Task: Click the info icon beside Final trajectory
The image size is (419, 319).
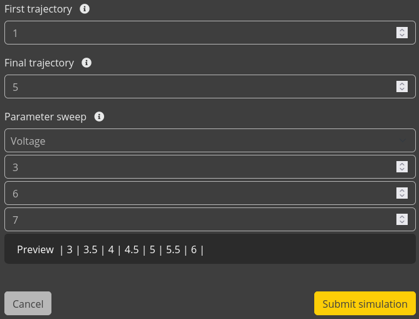Action: 87,63
